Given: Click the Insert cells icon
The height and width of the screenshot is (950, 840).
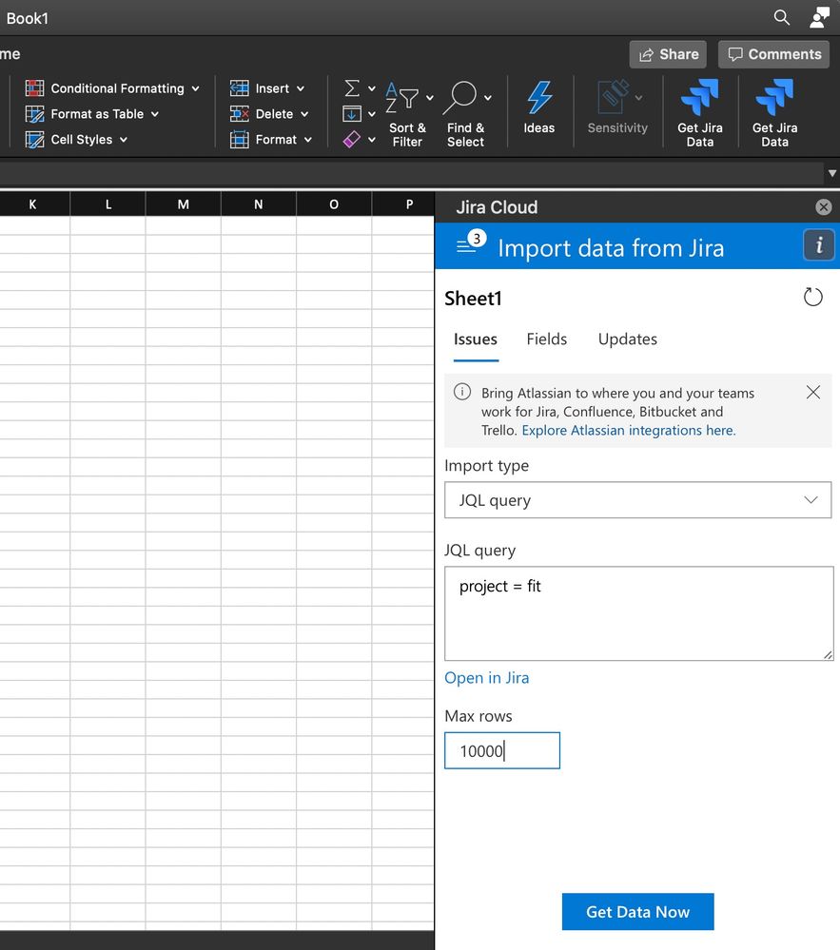Looking at the screenshot, I should click(x=240, y=88).
